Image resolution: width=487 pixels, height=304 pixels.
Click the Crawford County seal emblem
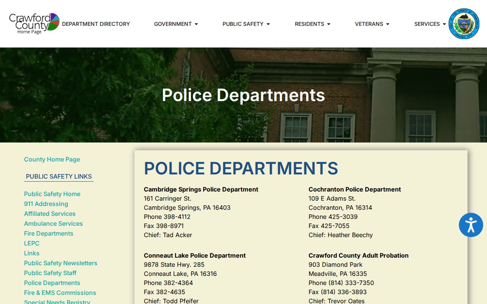pos(464,24)
